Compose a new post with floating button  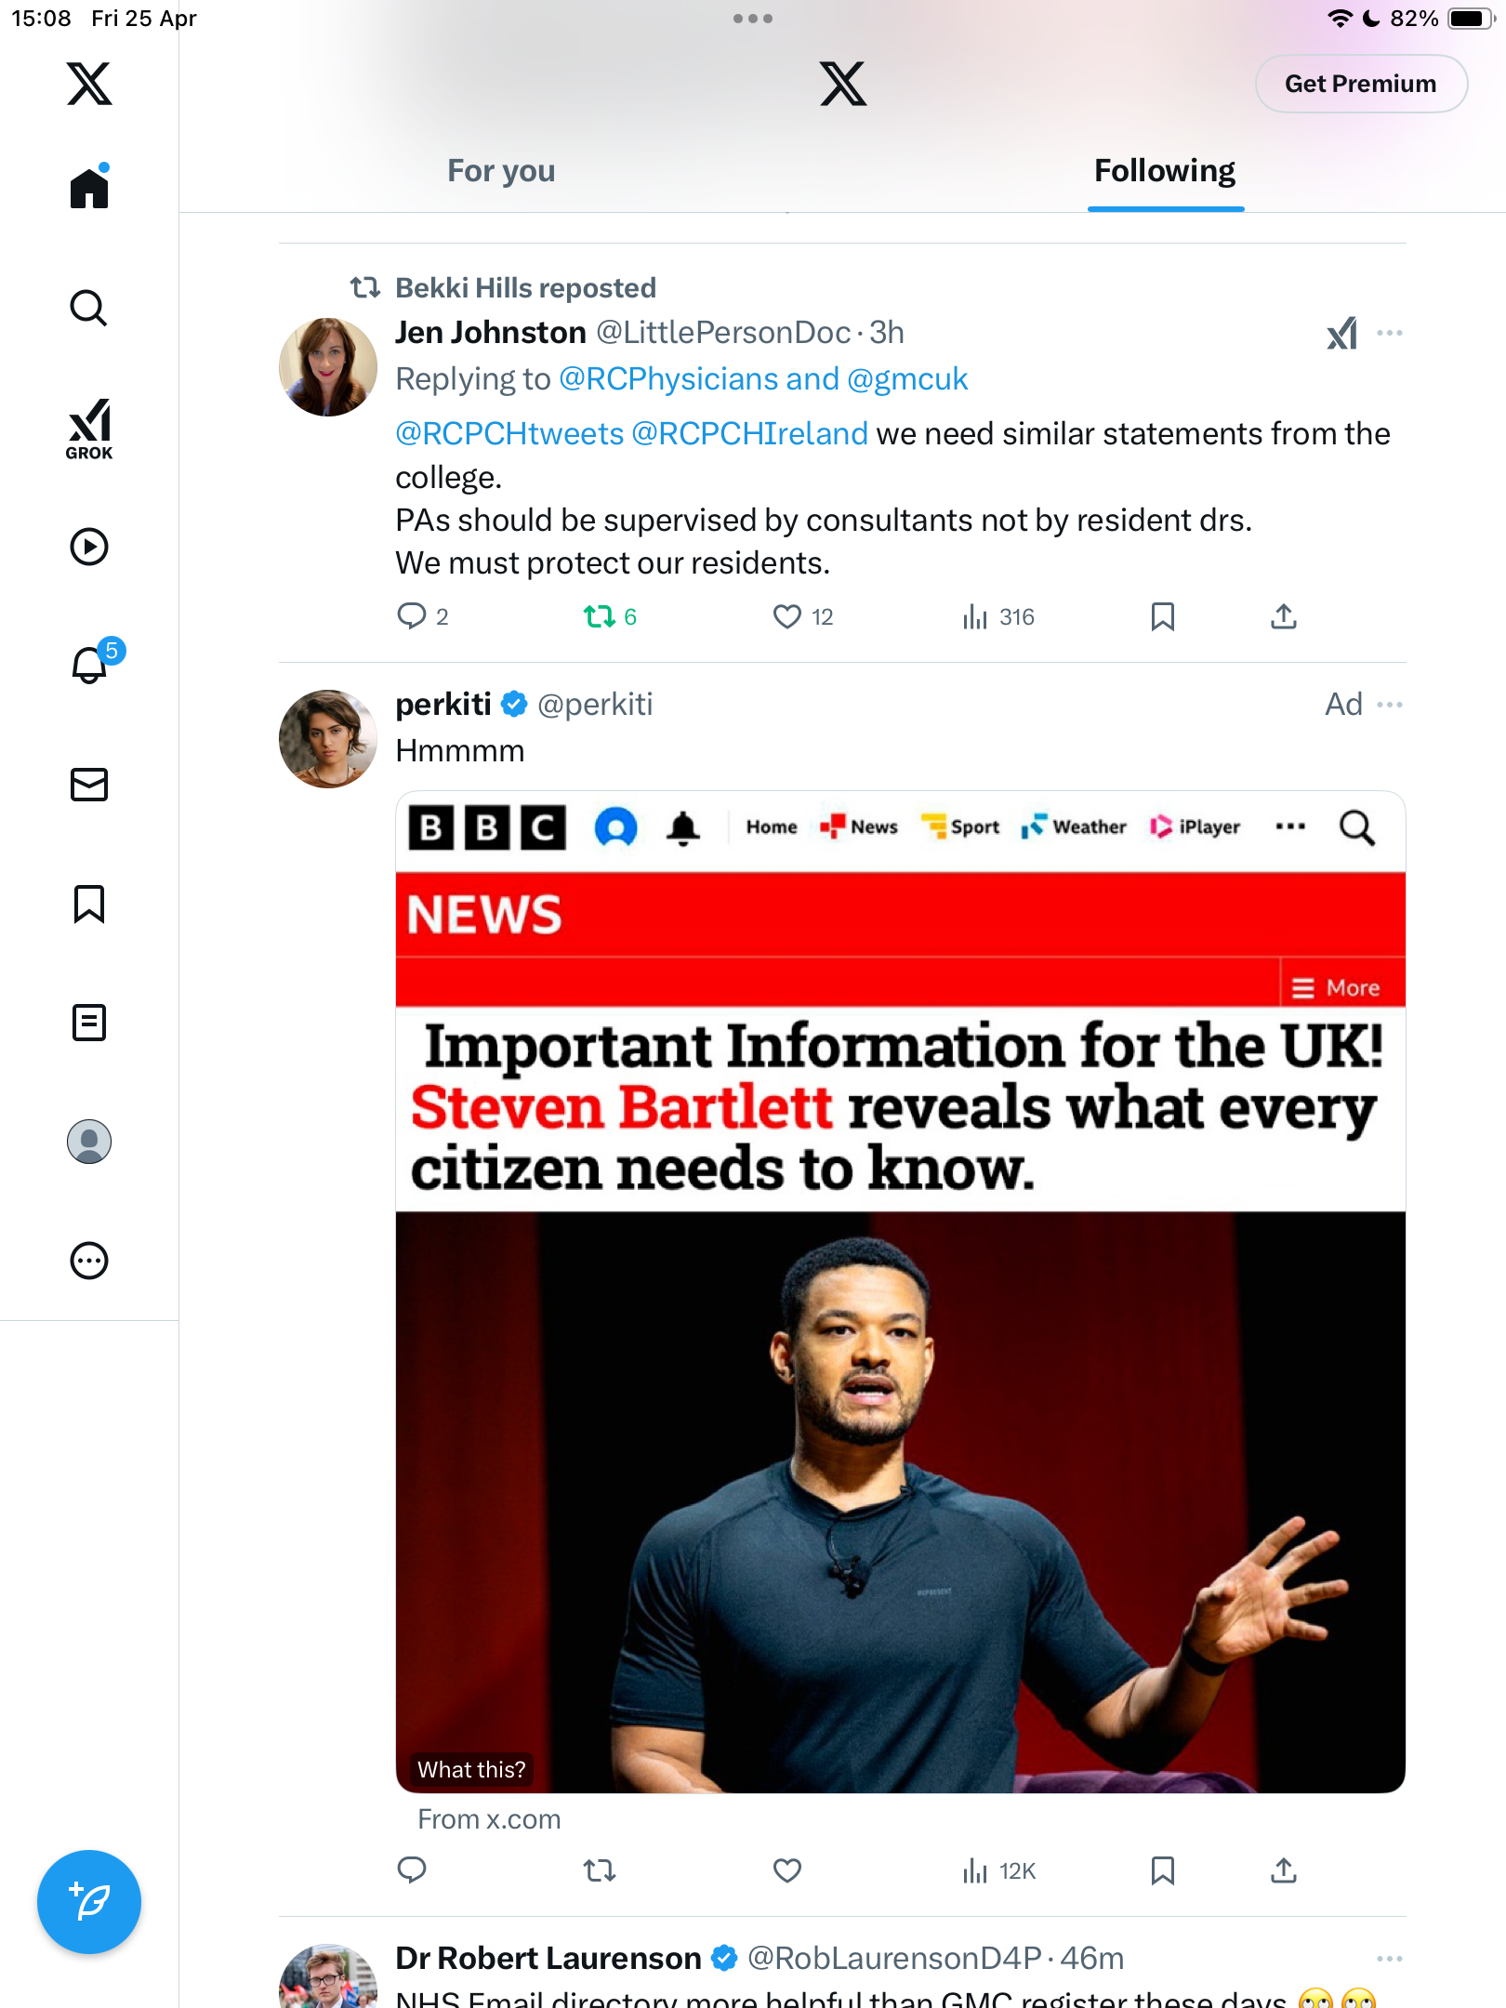tap(89, 1902)
